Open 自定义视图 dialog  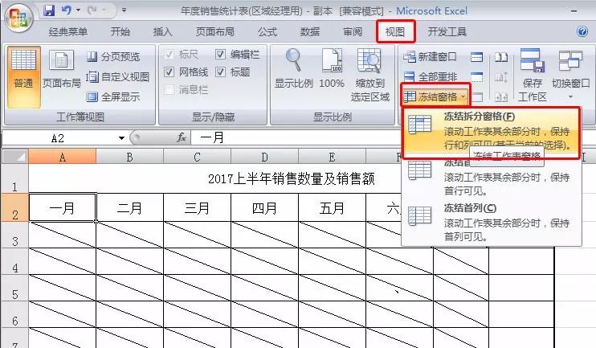tap(118, 77)
